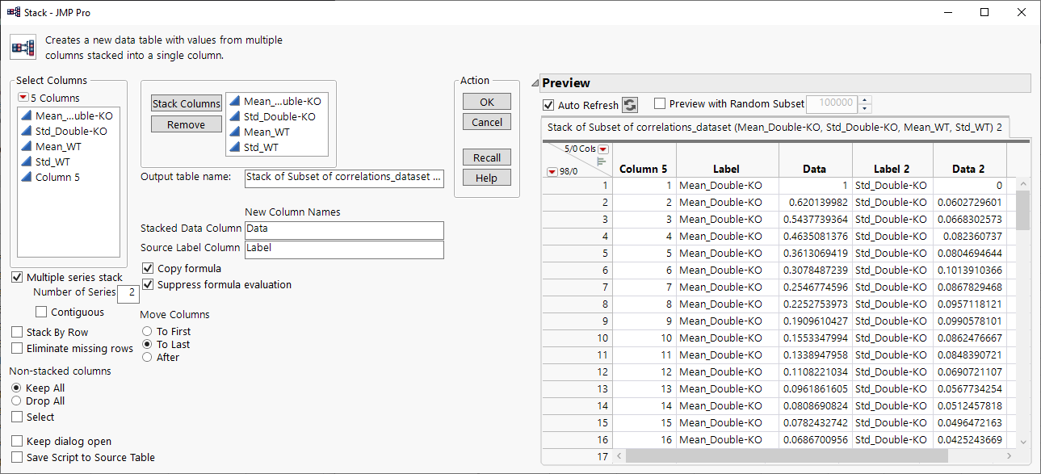This screenshot has height=474, width=1041.
Task: Click the Data 2 column header
Action: 969,170
